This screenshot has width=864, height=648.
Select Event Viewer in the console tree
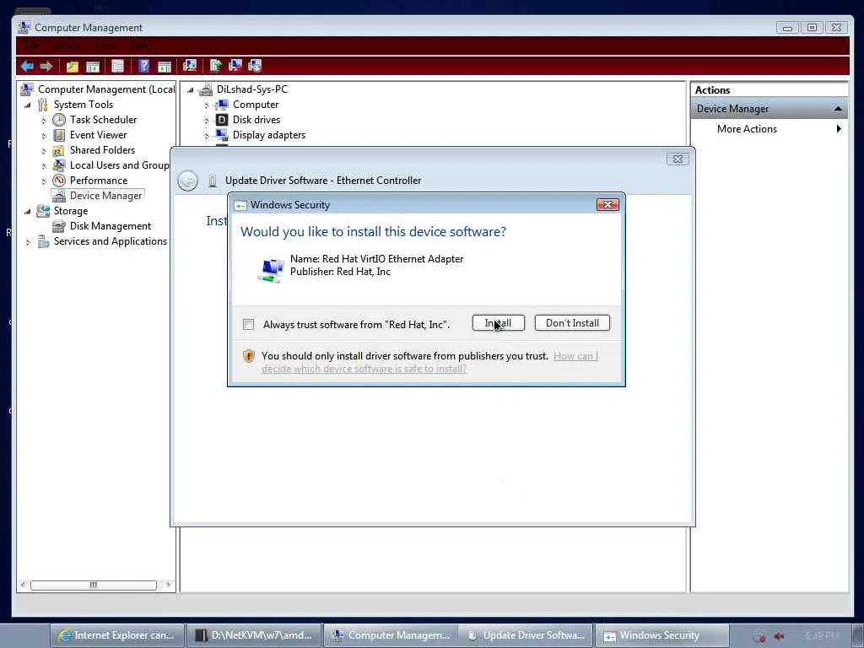(x=98, y=135)
